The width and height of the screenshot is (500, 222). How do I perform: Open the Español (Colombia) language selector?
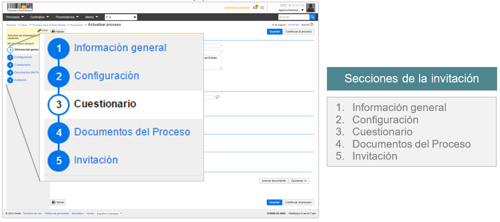[110, 213]
